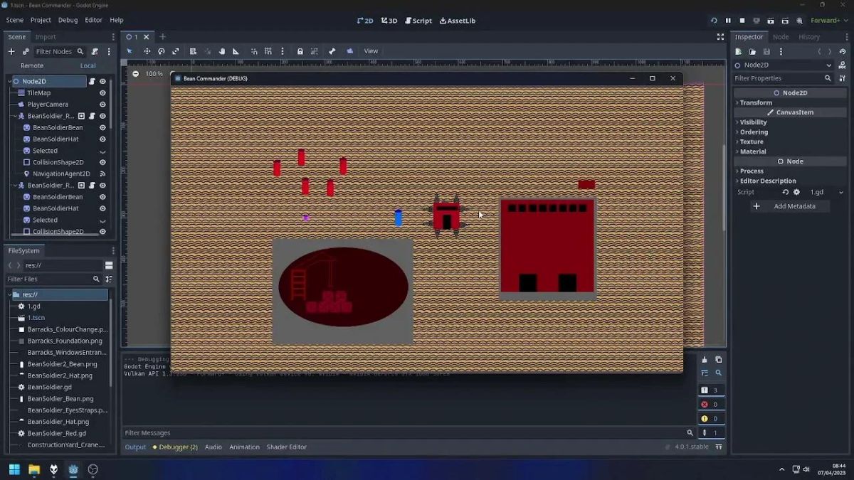The height and width of the screenshot is (480, 854).
Task: Add a new child node with plus
Action: tap(11, 51)
